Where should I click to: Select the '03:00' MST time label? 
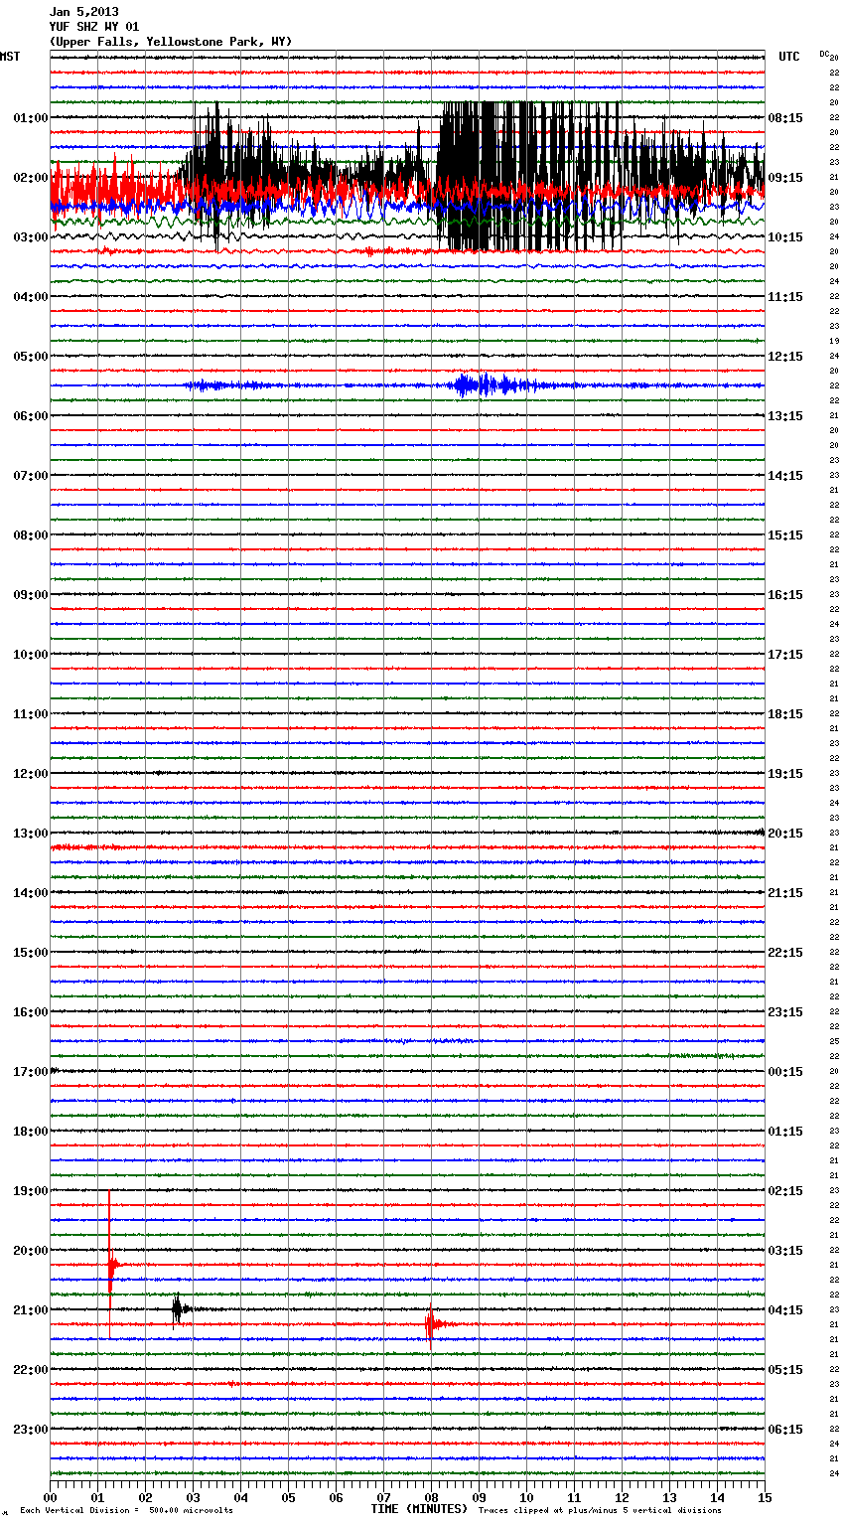31,237
